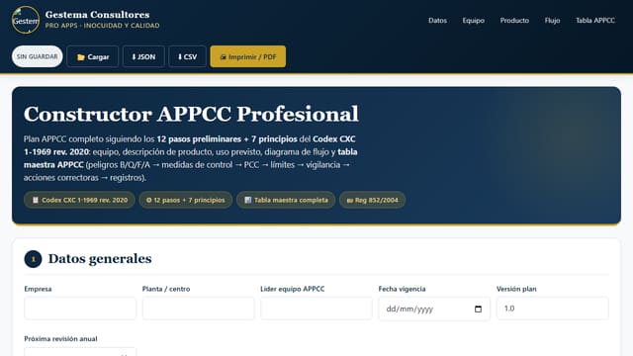This screenshot has height=356, width=633.
Task: Focus the Planta / centro input field
Action: (x=198, y=309)
